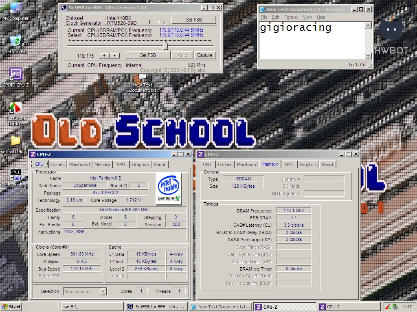Toggle the Ultra checkbox in SetFSB
This screenshot has width=417, height=312.
151,22
